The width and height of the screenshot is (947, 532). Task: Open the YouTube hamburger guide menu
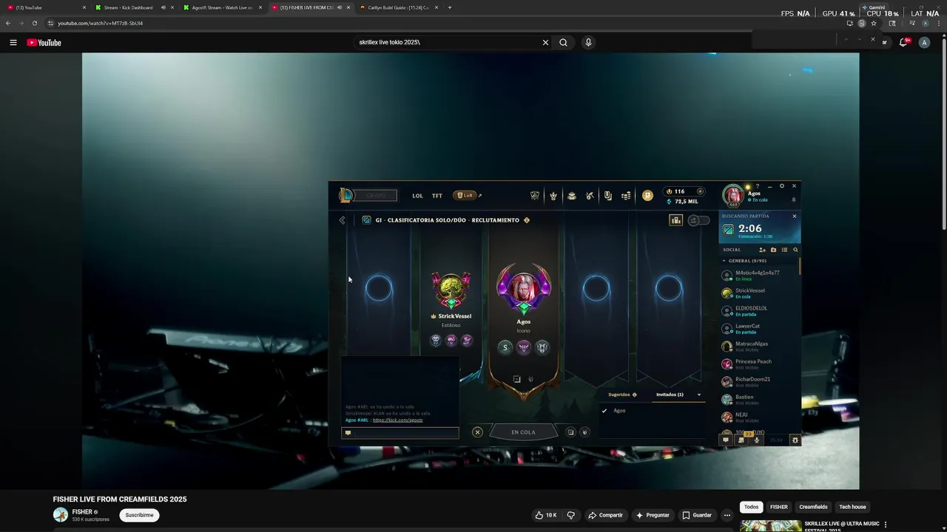click(13, 43)
